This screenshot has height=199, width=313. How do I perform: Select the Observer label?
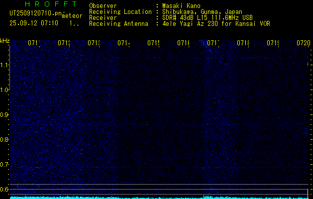pyautogui.click(x=103, y=6)
